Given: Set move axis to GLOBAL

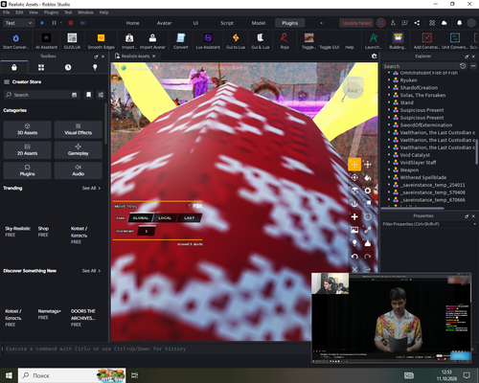Looking at the screenshot, I should click(x=141, y=218).
